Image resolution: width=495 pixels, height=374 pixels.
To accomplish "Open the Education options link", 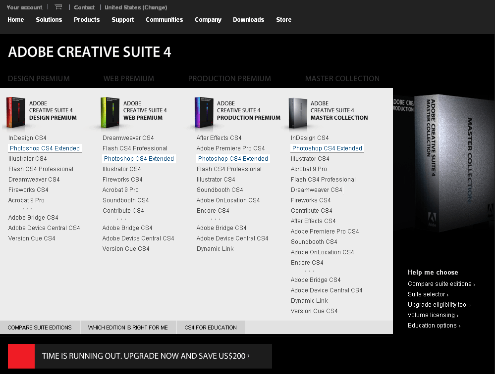I will 433,325.
